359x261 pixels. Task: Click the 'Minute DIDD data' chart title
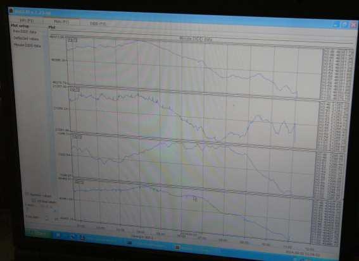point(196,39)
